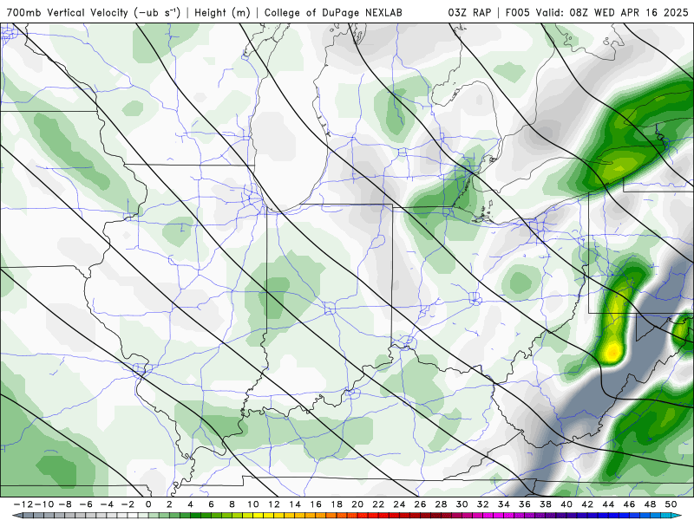Click the '18' color scale label
Image resolution: width=694 pixels, height=520 pixels.
click(337, 504)
